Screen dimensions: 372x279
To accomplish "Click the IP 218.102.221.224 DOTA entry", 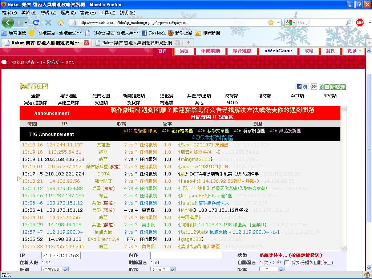I will tap(65, 174).
